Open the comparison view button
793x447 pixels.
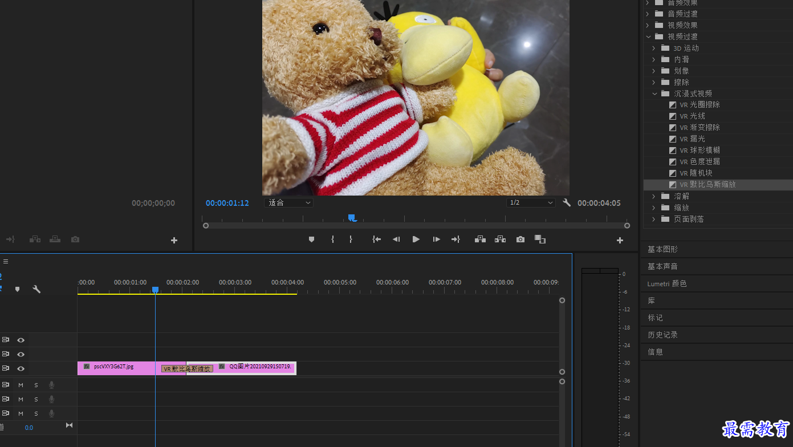(x=540, y=239)
